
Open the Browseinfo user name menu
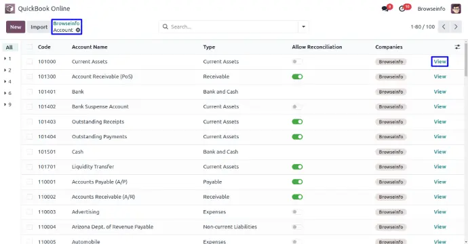click(431, 9)
